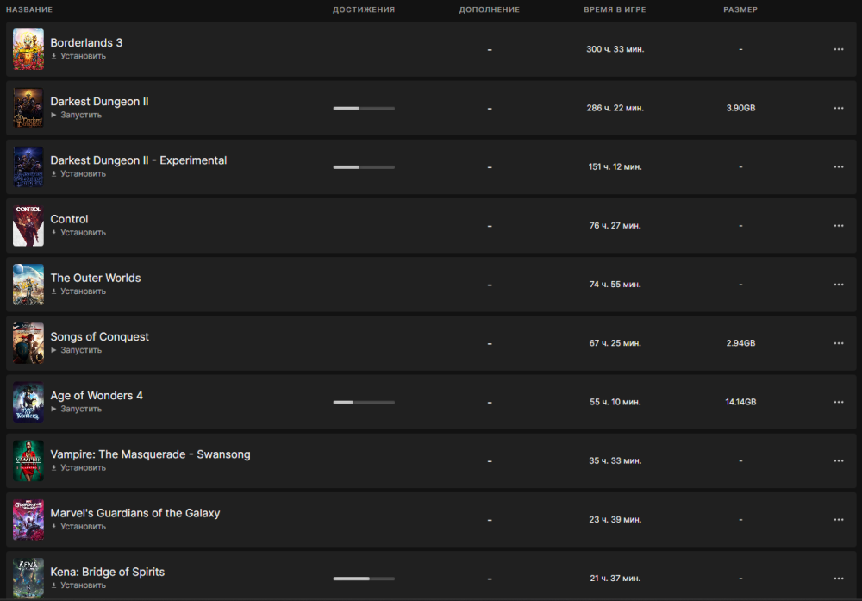This screenshot has width=862, height=601.
Task: Click the Дополнение column header
Action: (x=489, y=9)
